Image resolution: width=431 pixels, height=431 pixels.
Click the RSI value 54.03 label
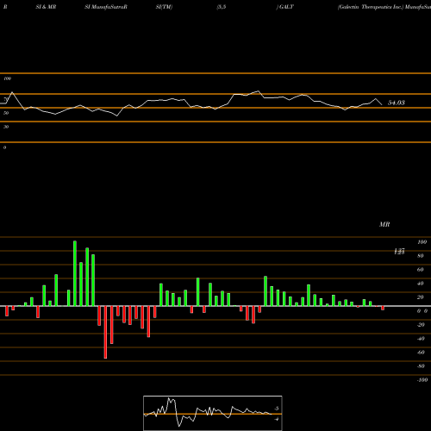[x=397, y=103]
